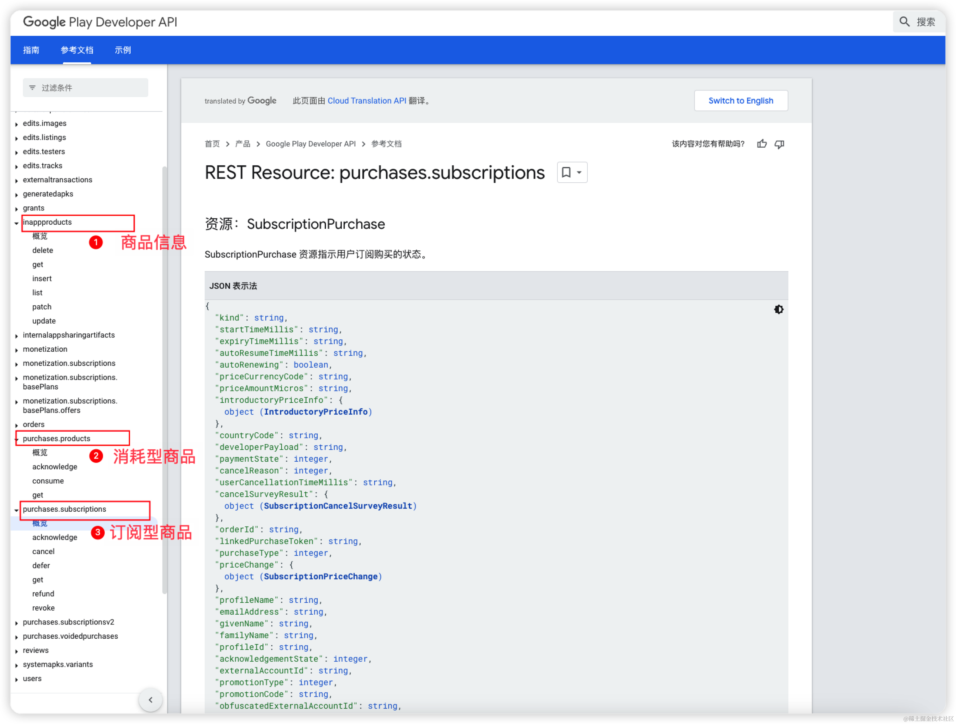Open the 示例 tab
956x724 pixels.
[x=123, y=50]
